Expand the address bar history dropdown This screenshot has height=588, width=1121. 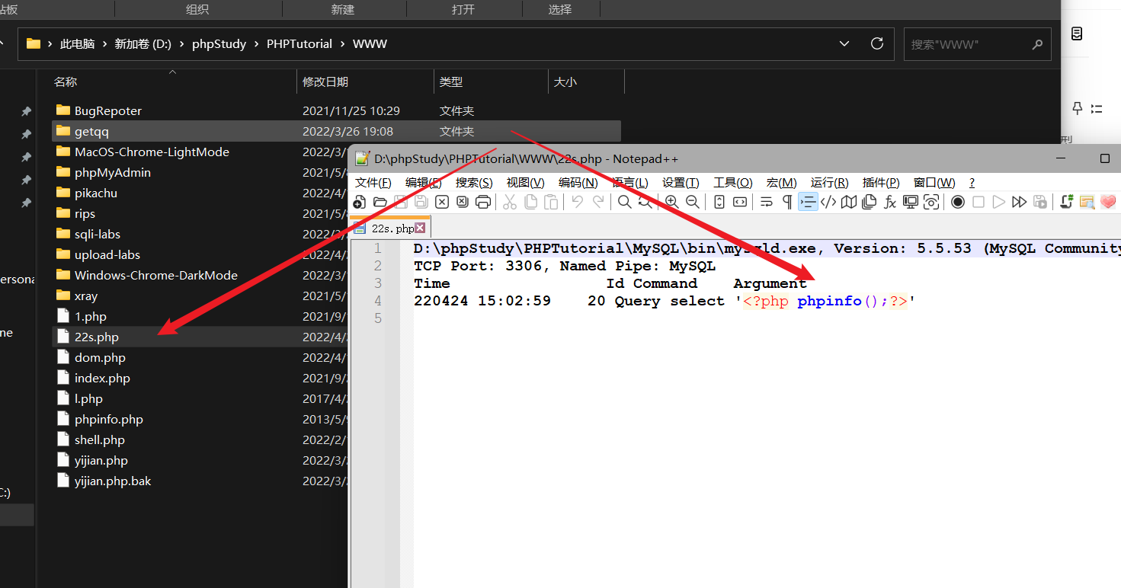coord(844,43)
